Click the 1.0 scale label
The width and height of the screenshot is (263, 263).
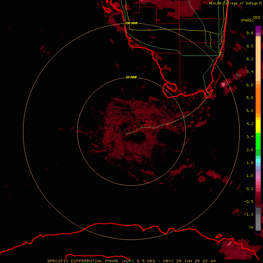pos(250,176)
